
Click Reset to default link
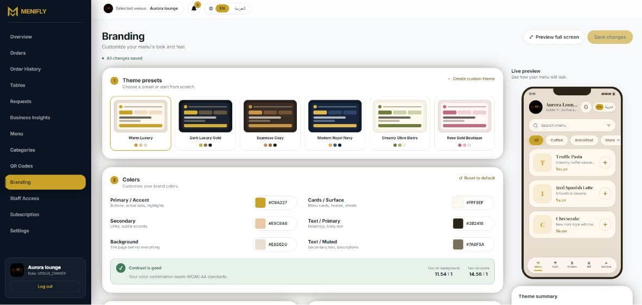pyautogui.click(x=476, y=178)
